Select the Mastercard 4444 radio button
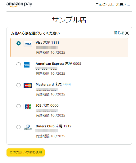 pos(19,85)
